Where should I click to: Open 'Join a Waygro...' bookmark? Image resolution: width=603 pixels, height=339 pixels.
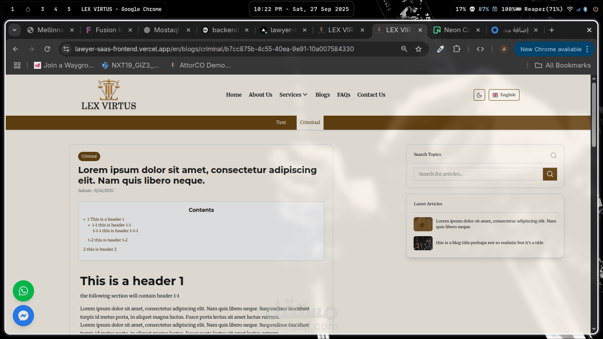64,65
